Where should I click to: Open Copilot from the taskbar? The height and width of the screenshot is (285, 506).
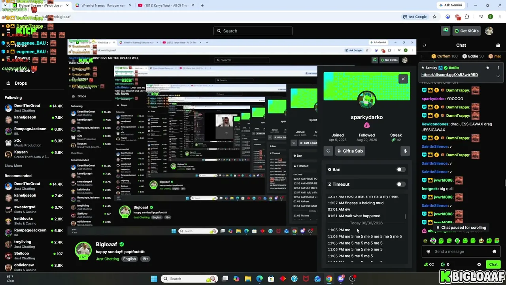pos(236,279)
